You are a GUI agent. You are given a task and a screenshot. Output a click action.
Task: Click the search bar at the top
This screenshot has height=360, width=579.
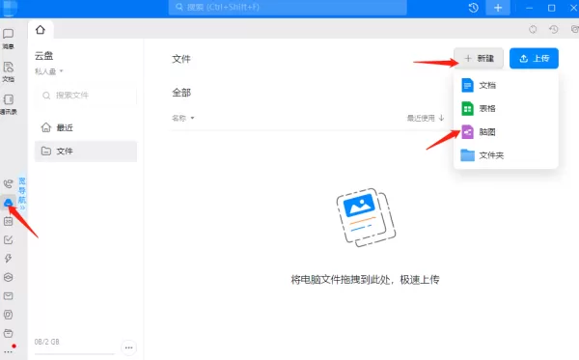pos(288,8)
